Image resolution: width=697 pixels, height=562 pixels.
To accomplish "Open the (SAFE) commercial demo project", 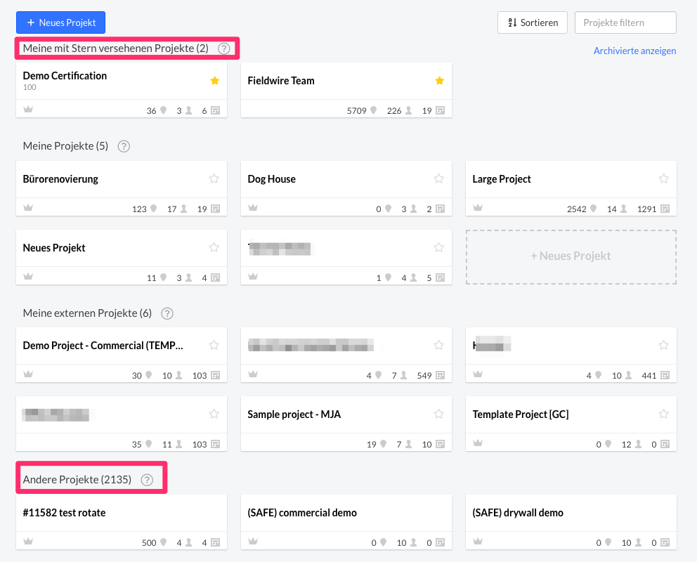I will [302, 513].
